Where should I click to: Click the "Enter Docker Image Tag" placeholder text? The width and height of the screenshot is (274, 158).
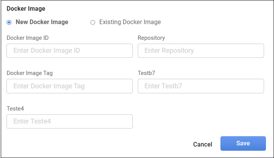pyautogui.click(x=49, y=86)
